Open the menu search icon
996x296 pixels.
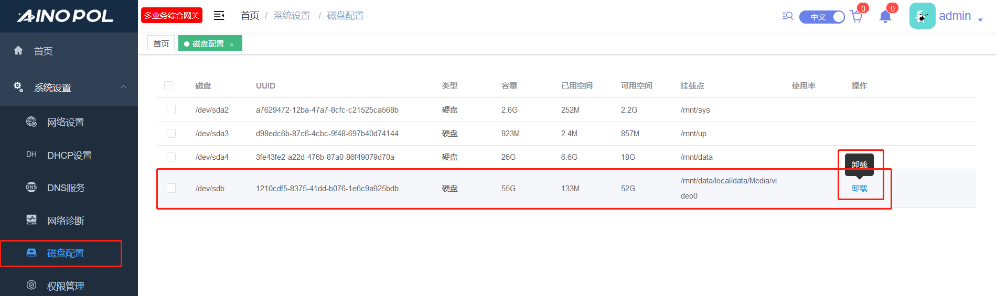point(787,16)
